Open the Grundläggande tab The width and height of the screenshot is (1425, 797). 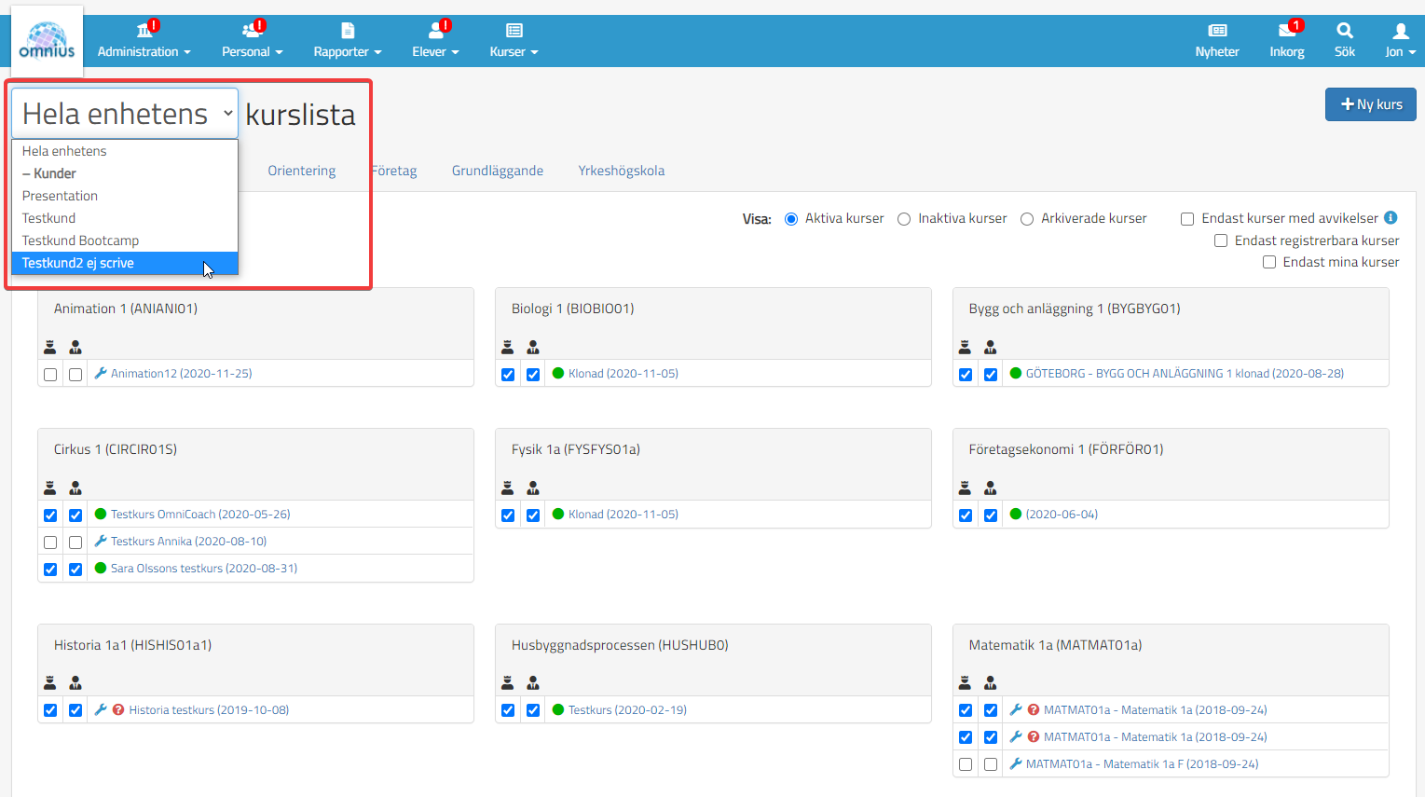(497, 171)
